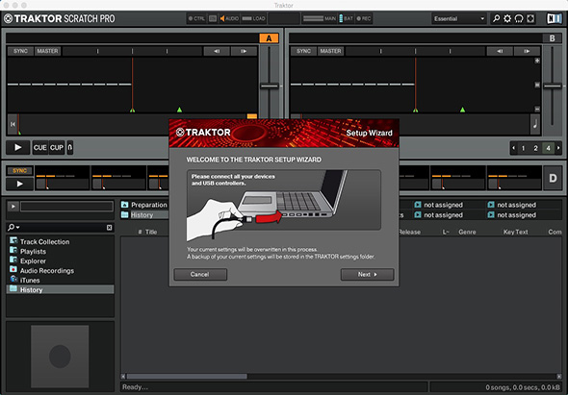Image resolution: width=568 pixels, height=395 pixels.
Task: Click the horizontal track list scrollbar
Action: point(187,377)
